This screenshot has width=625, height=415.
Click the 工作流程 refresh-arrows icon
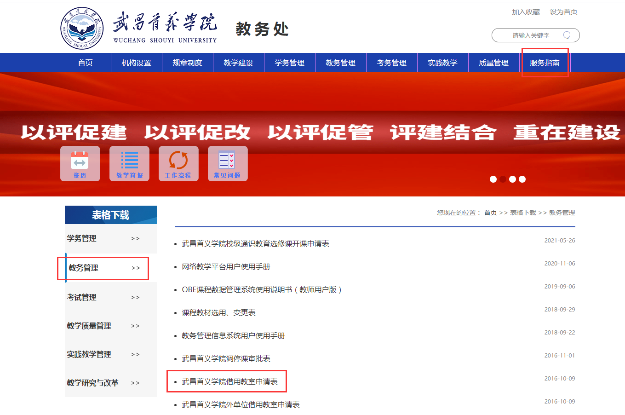(x=178, y=163)
